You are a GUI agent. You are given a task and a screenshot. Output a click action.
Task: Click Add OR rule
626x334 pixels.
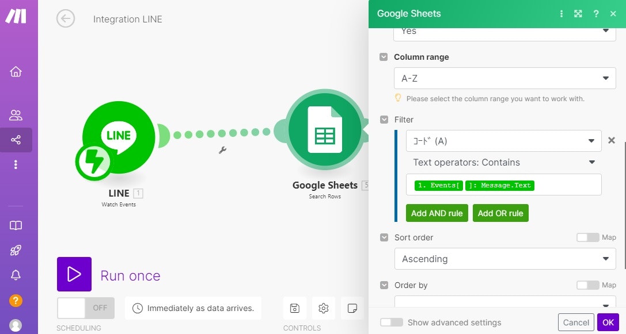[500, 213]
